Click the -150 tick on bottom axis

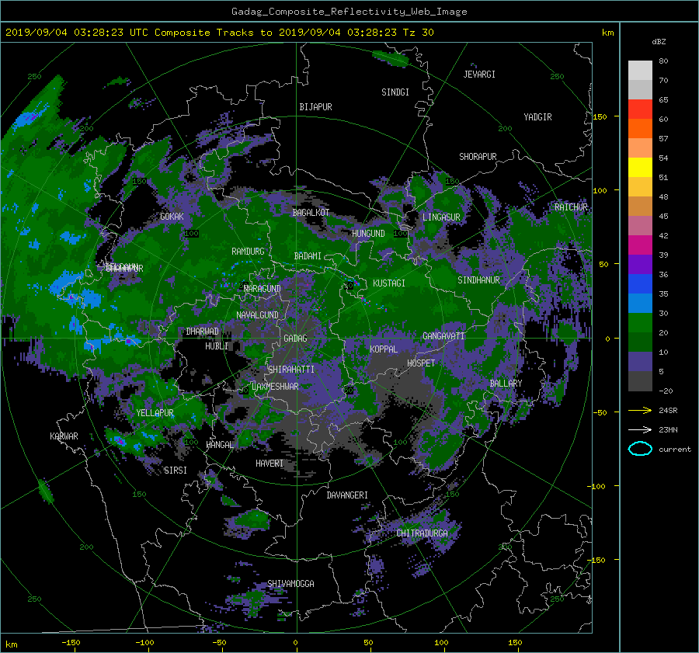[x=71, y=643]
